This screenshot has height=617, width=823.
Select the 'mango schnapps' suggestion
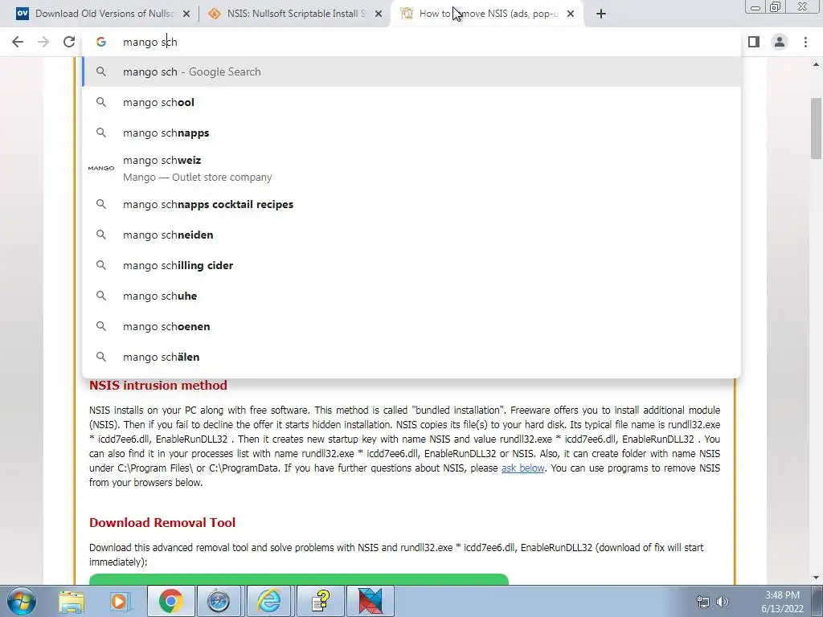click(411, 133)
